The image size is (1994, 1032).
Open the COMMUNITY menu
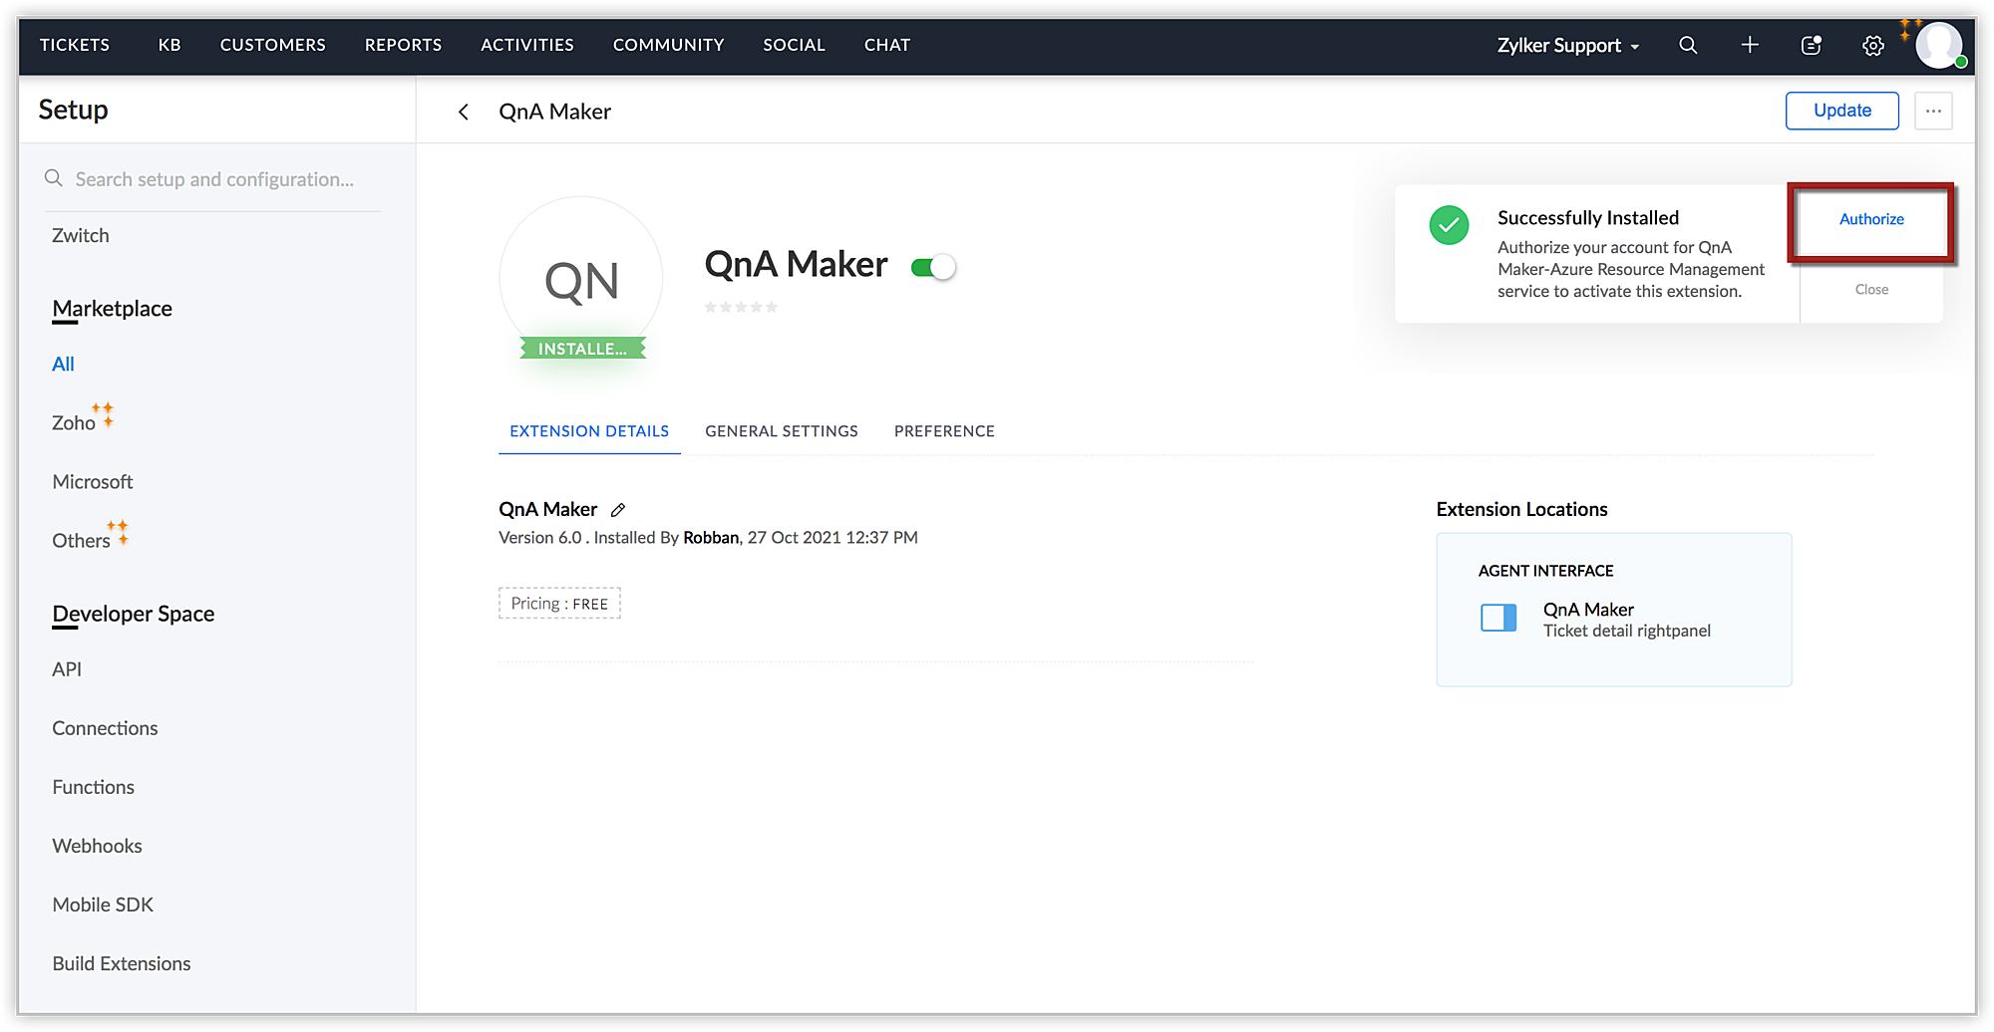pyautogui.click(x=669, y=45)
